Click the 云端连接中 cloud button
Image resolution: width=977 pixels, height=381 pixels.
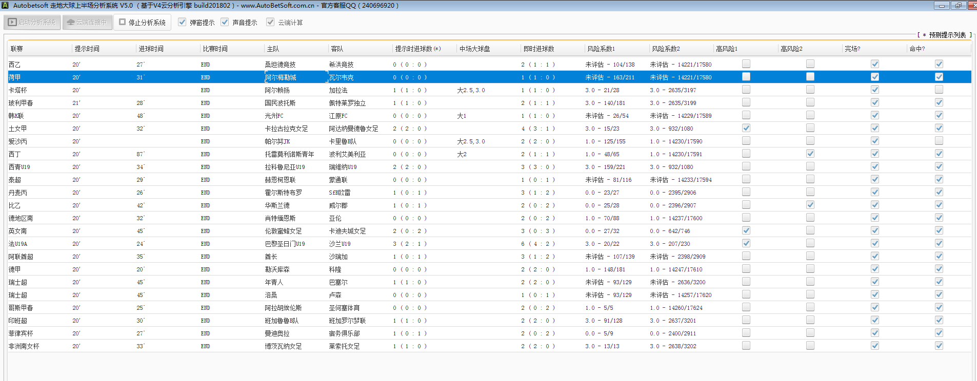[x=87, y=23]
